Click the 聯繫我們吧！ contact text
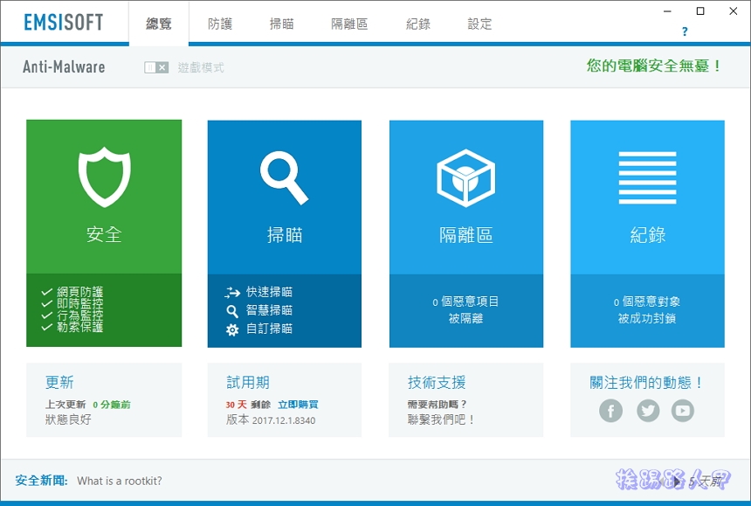The width and height of the screenshot is (751, 506). click(x=441, y=419)
